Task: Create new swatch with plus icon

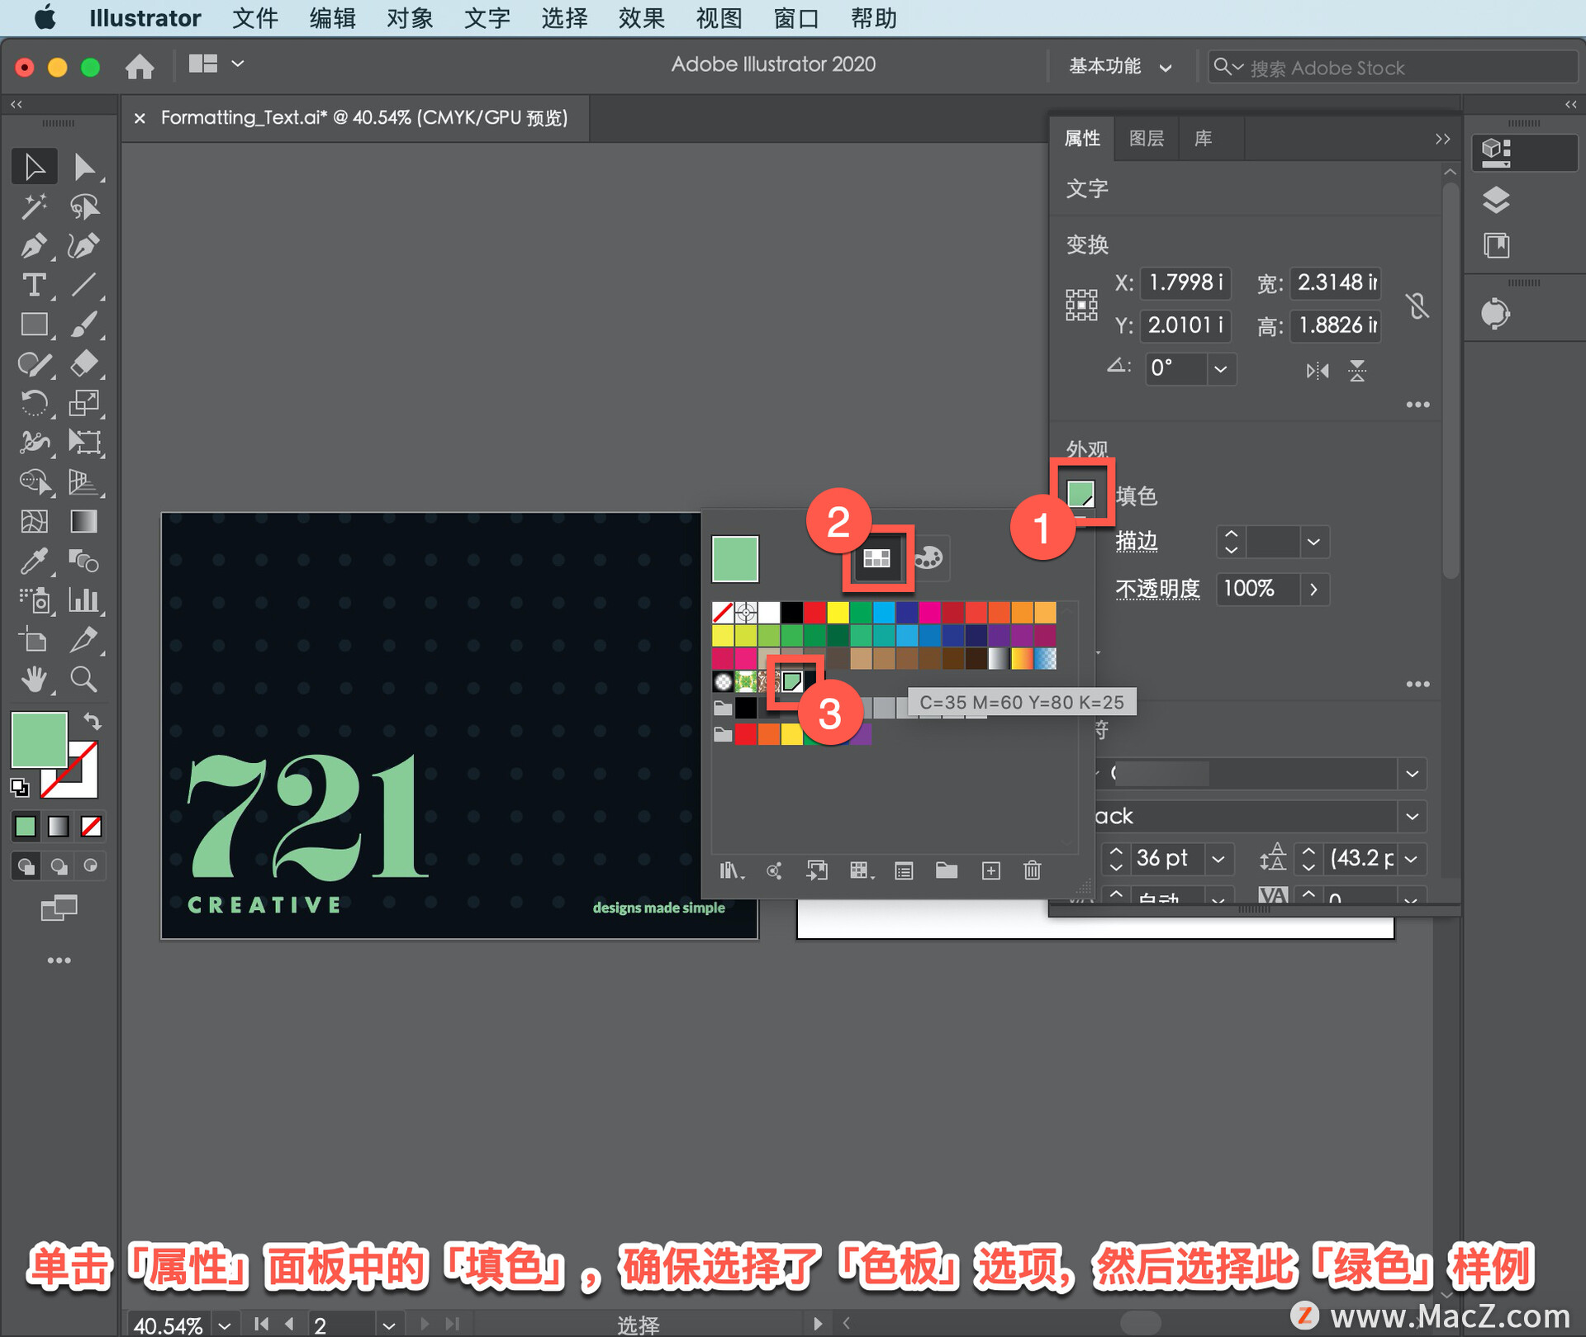Action: point(990,870)
